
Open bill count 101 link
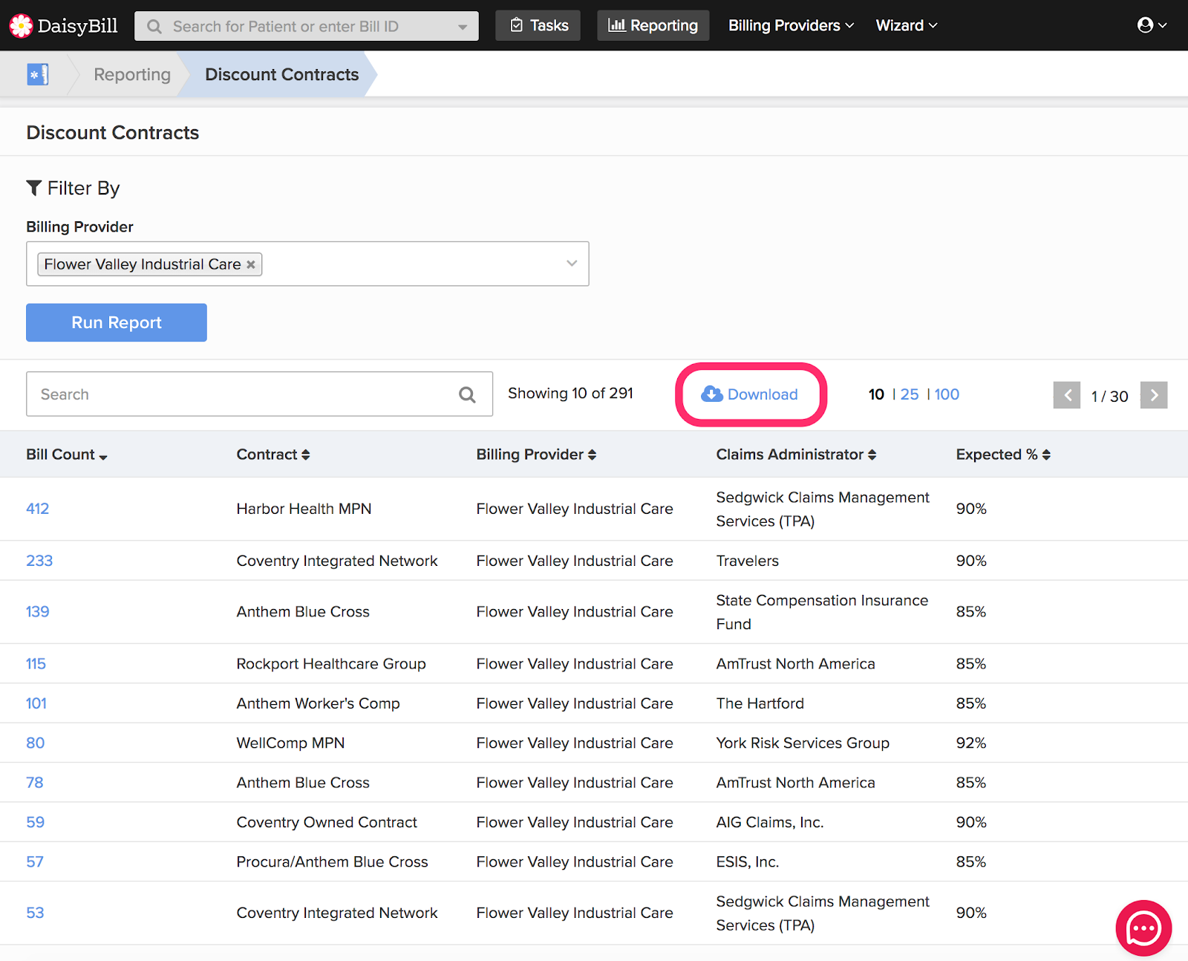[36, 703]
